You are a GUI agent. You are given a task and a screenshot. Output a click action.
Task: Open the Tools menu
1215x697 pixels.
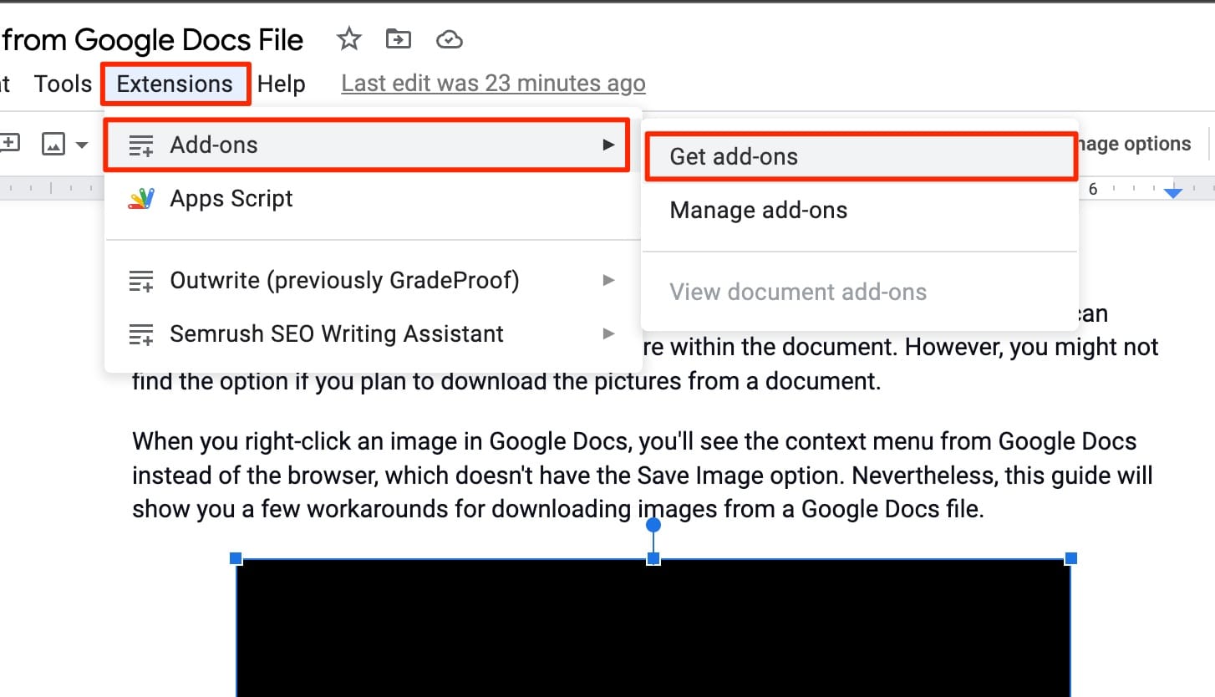point(63,84)
